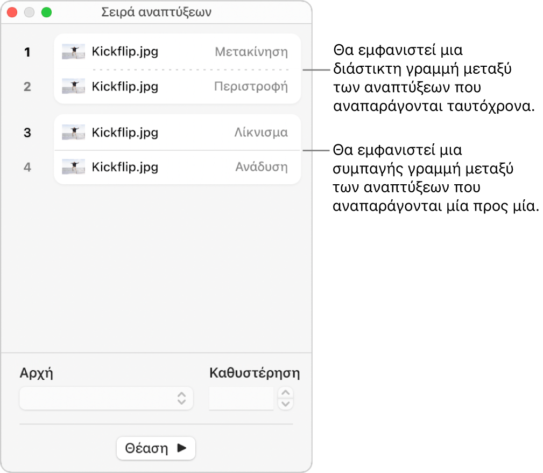This screenshot has width=543, height=473.
Task: Click the Kickflip thumbnail in row 3
Action: pyautogui.click(x=73, y=132)
